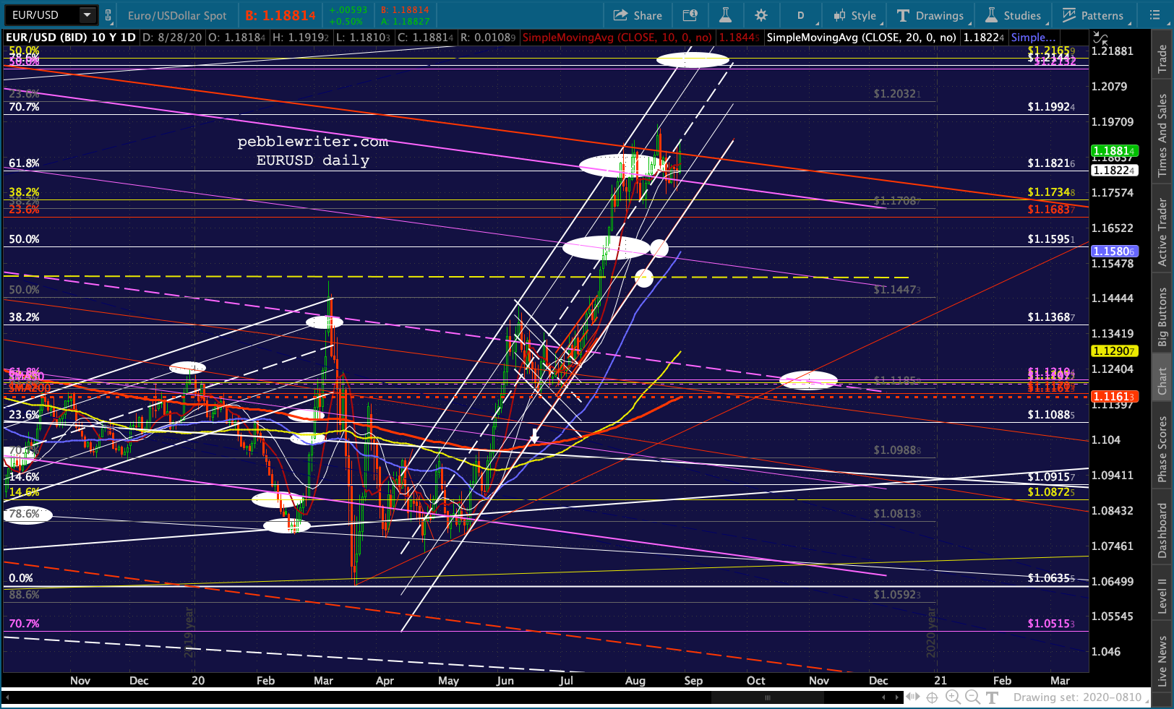
Task: Click the ask price A: 1.18827
Action: 405,22
